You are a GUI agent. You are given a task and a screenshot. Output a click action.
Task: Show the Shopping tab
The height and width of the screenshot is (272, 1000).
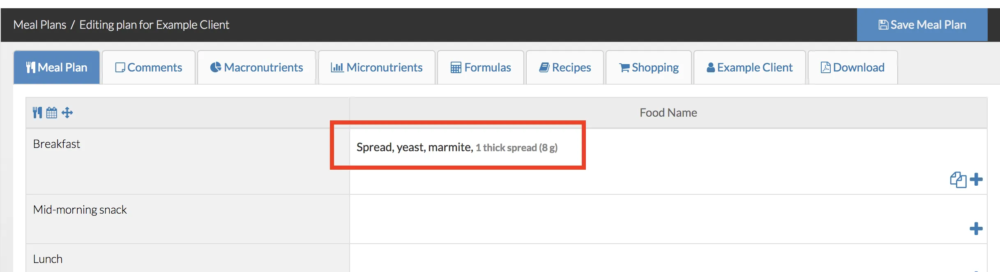[649, 67]
